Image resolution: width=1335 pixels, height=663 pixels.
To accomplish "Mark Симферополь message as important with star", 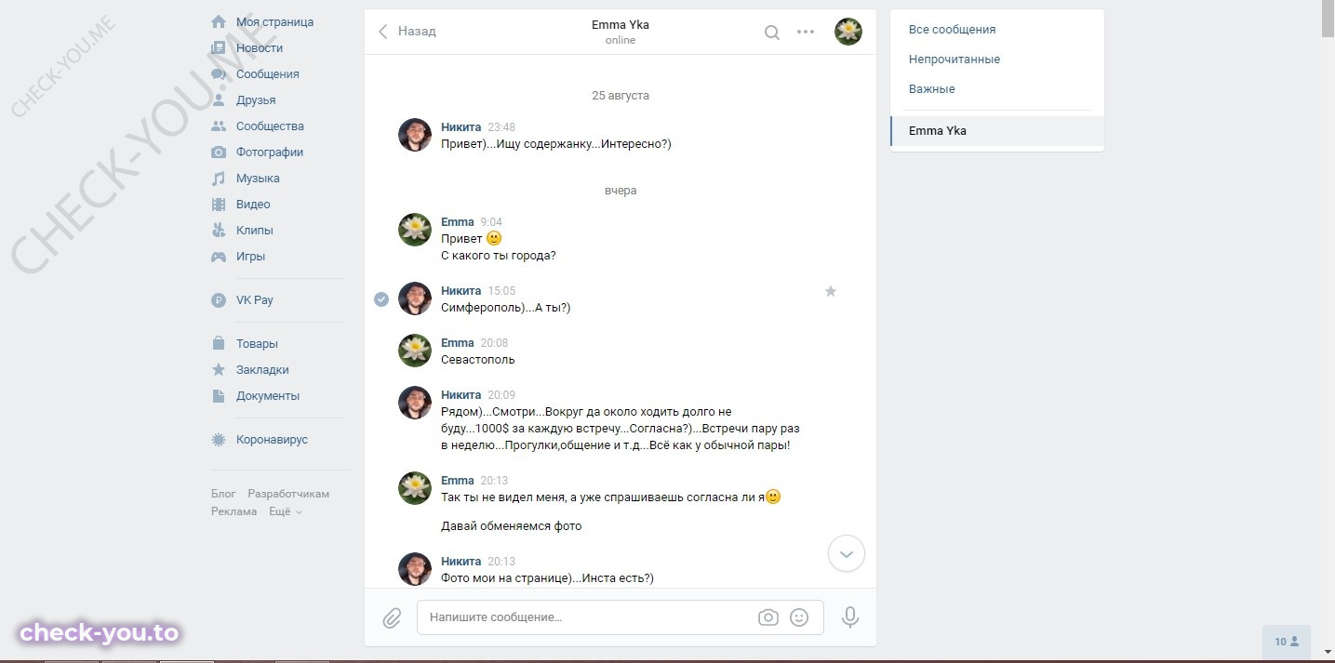I will (831, 291).
